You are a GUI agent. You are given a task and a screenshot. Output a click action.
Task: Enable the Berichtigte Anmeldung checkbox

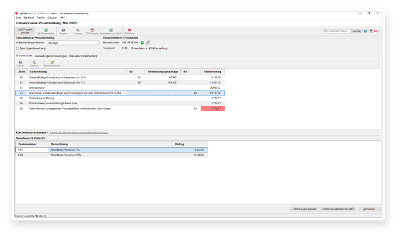17,48
